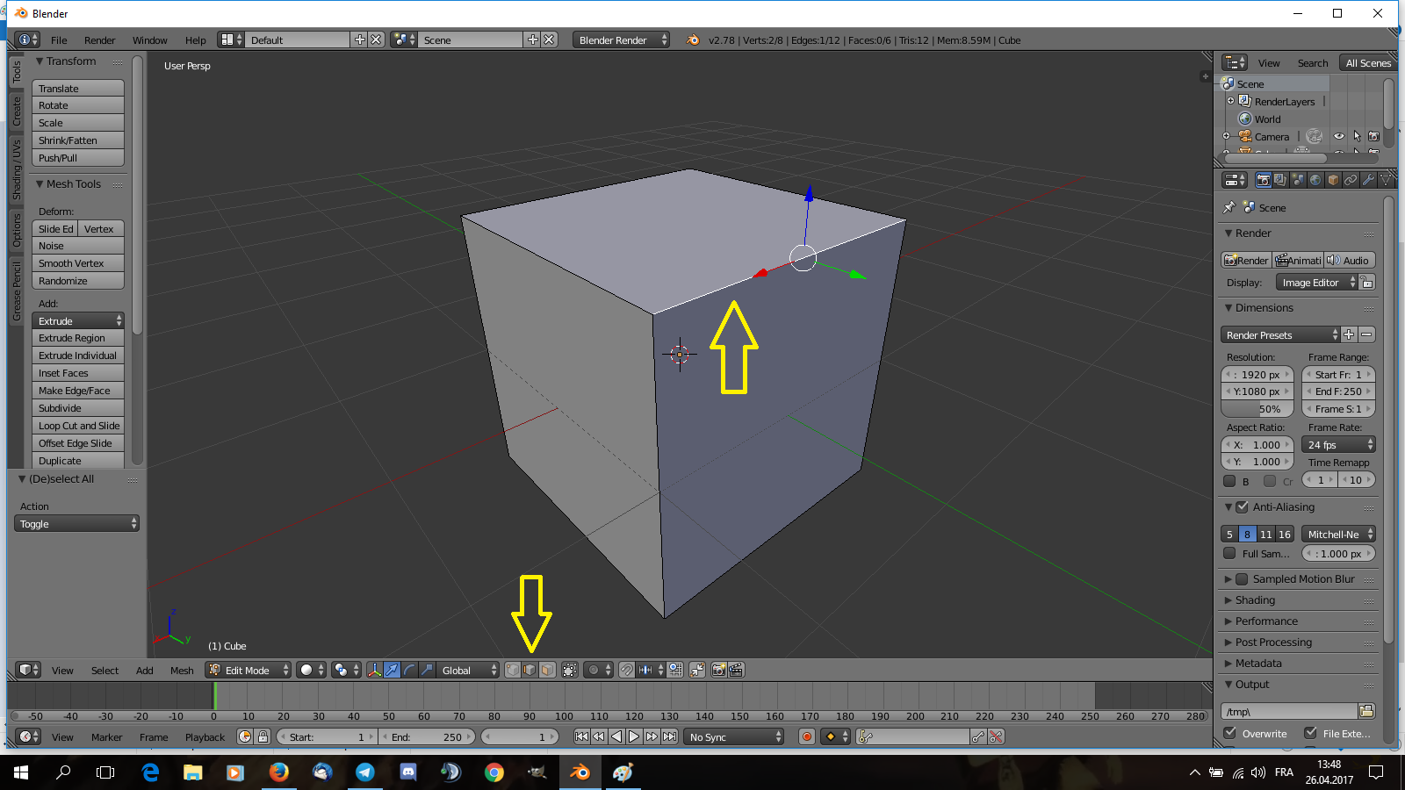
Task: Select face select mode in viewport header
Action: (547, 670)
